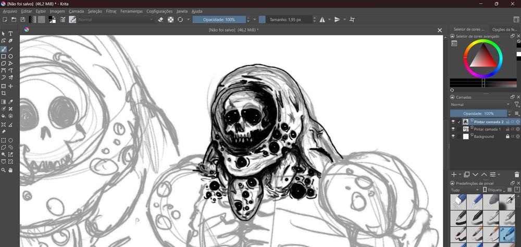Delete layer using the trash icon
Screen dimensions: 521x247
[x=516, y=174]
